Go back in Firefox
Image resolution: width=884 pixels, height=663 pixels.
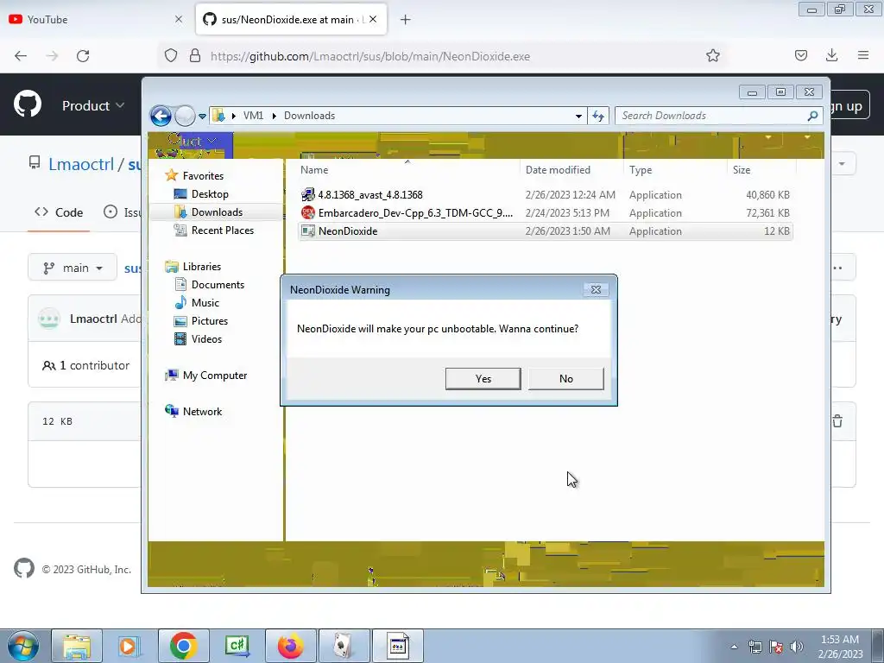pyautogui.click(x=21, y=56)
